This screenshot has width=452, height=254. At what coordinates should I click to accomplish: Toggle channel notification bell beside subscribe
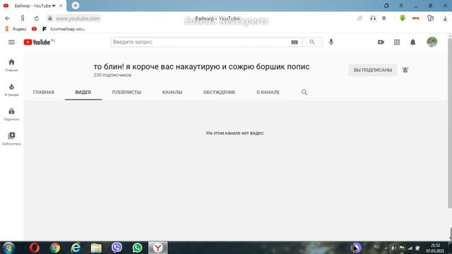pyautogui.click(x=405, y=70)
